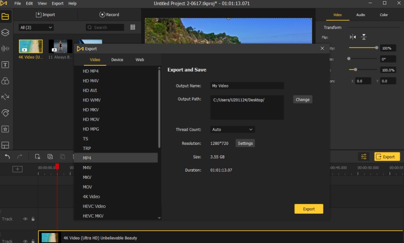Open the timeline settings sliders icon
404x243 pixels.
click(x=363, y=156)
